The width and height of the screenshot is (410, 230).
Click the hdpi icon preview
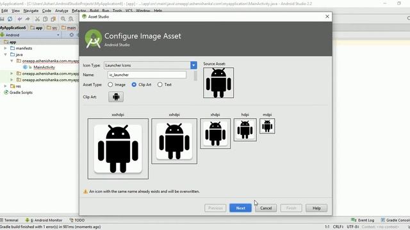245,130
